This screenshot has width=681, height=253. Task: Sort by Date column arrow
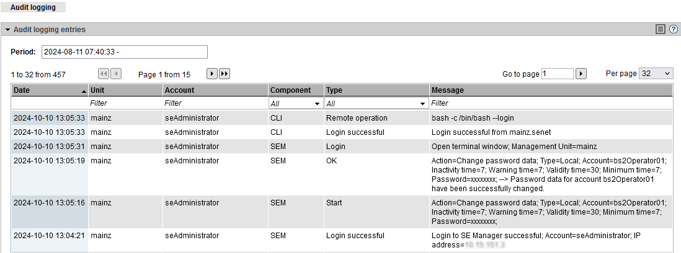click(84, 91)
